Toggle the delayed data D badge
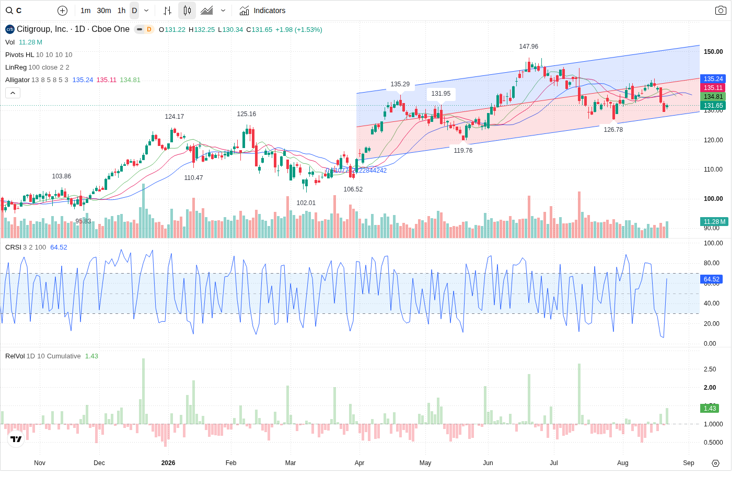 pyautogui.click(x=149, y=29)
